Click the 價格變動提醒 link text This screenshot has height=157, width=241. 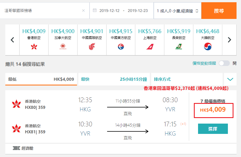click(204, 63)
